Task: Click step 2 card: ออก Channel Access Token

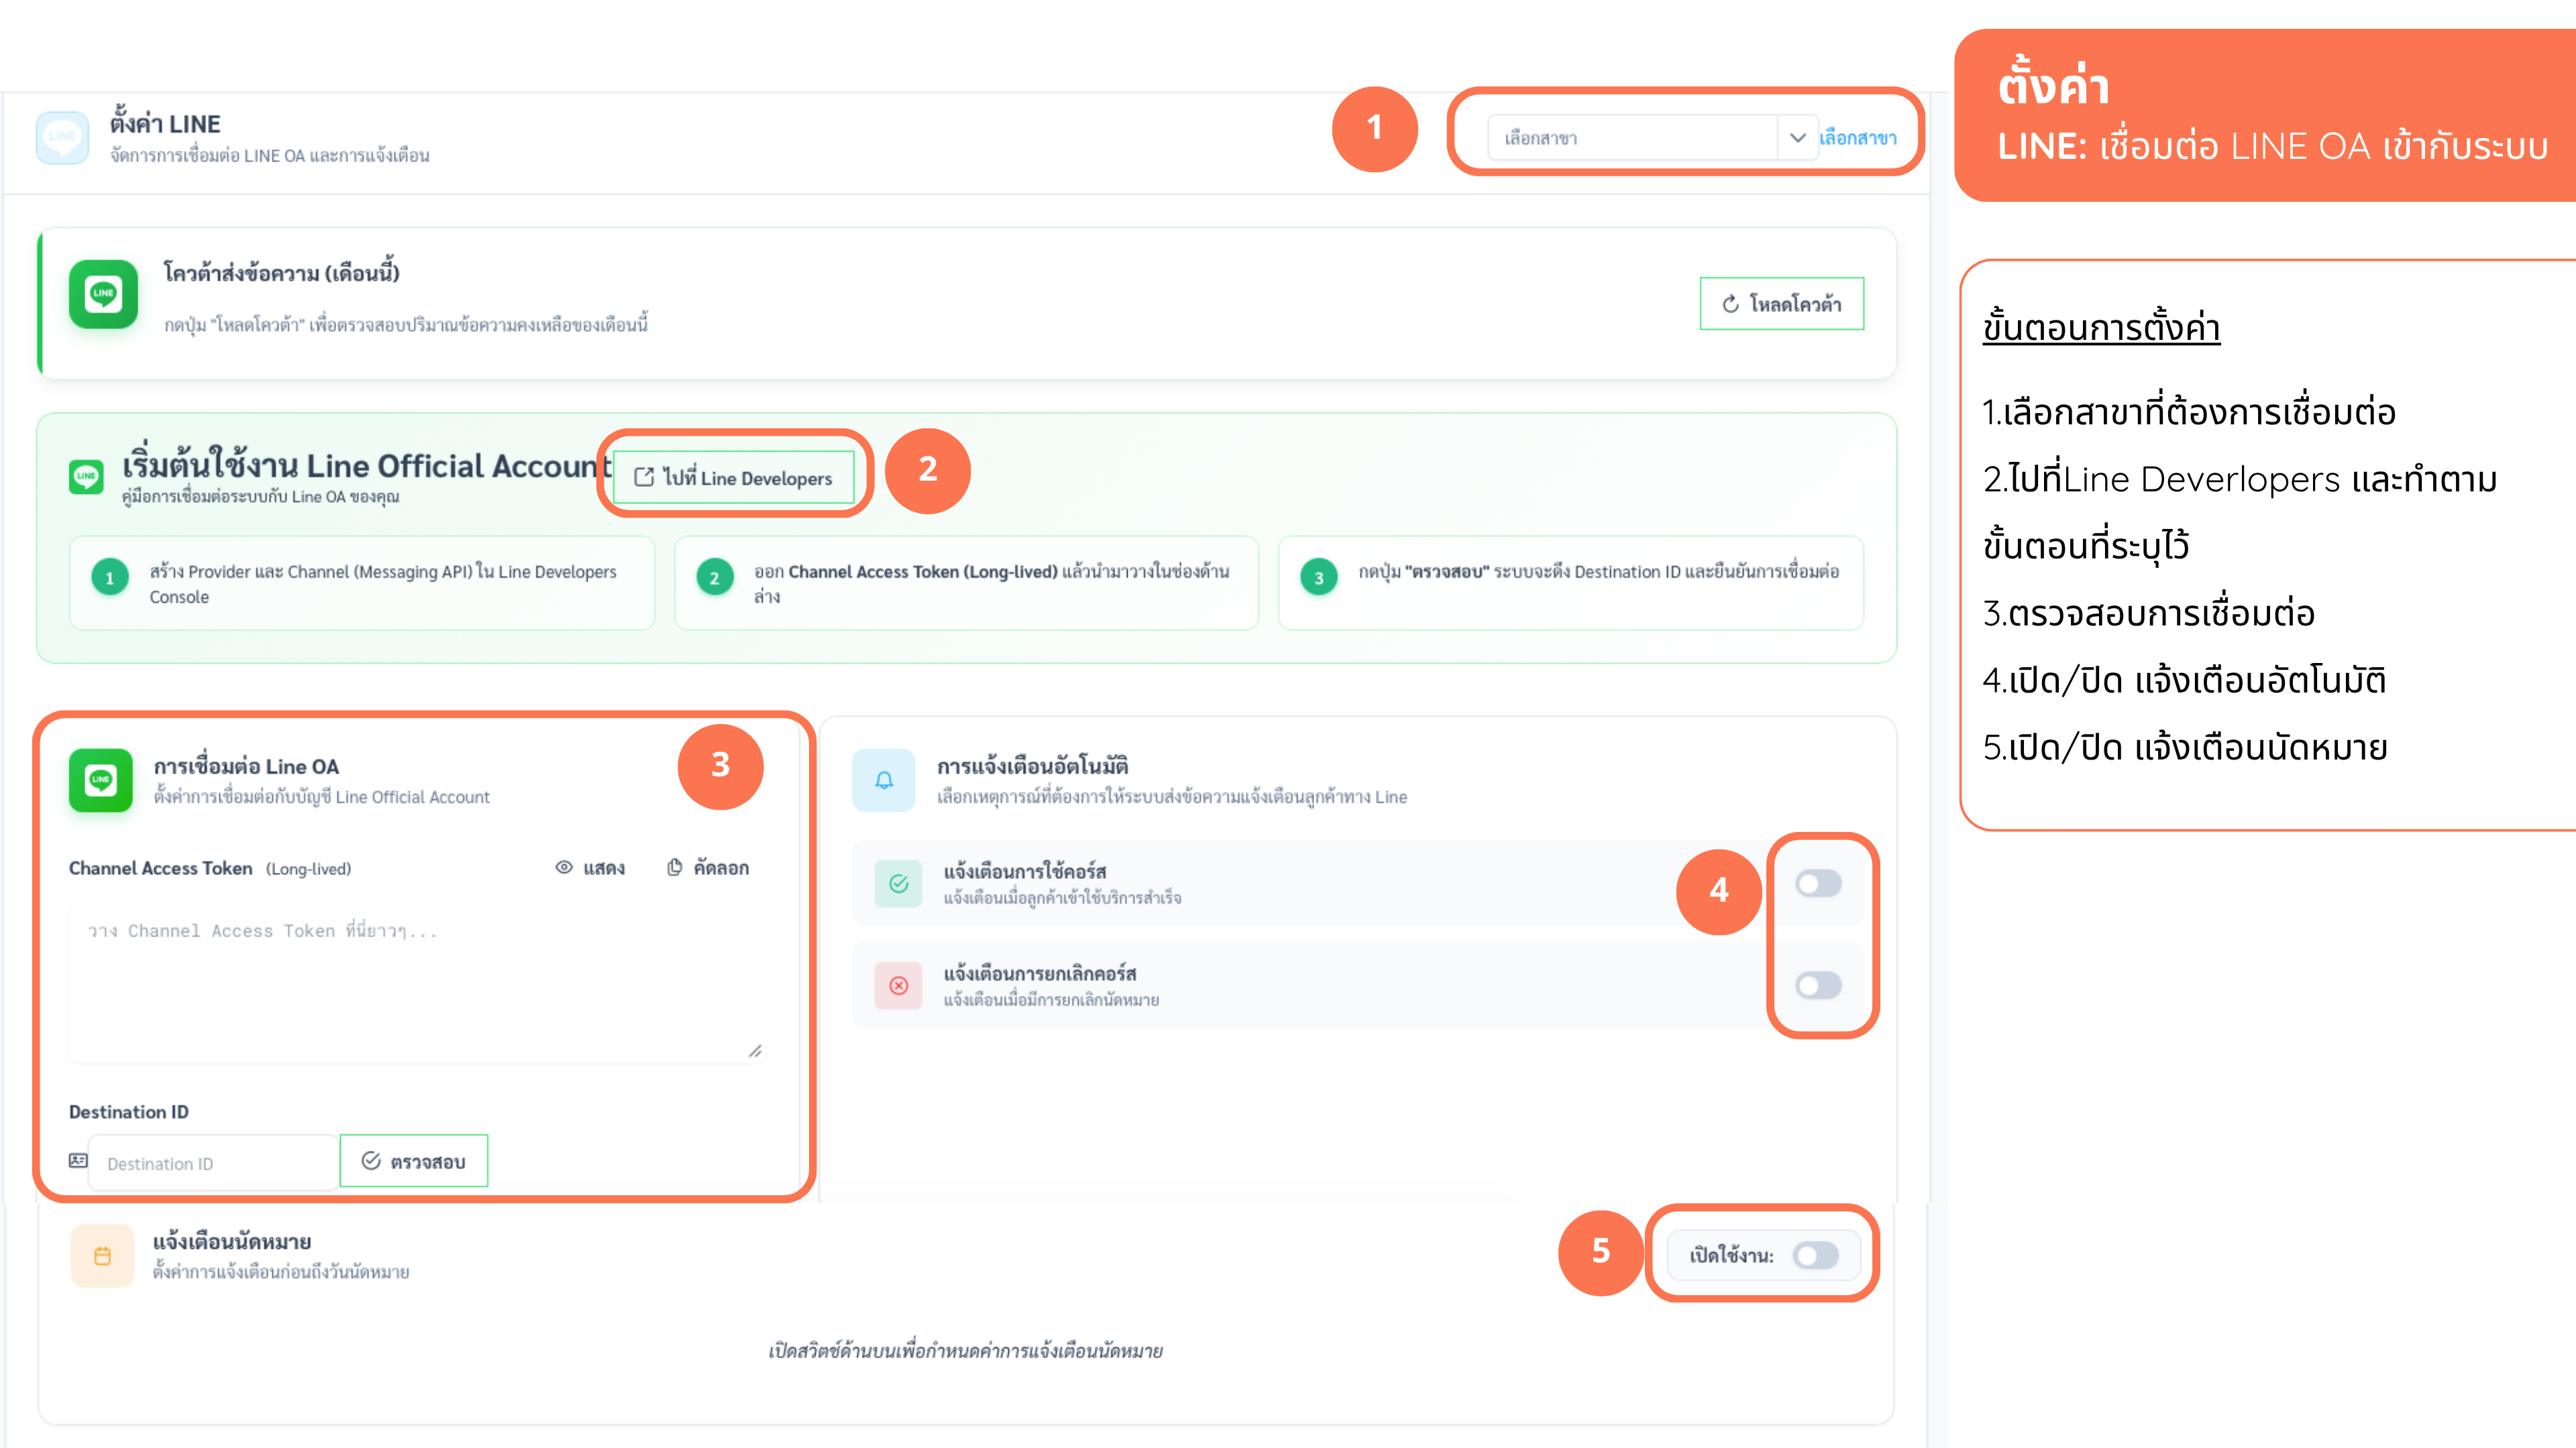Action: 966,584
